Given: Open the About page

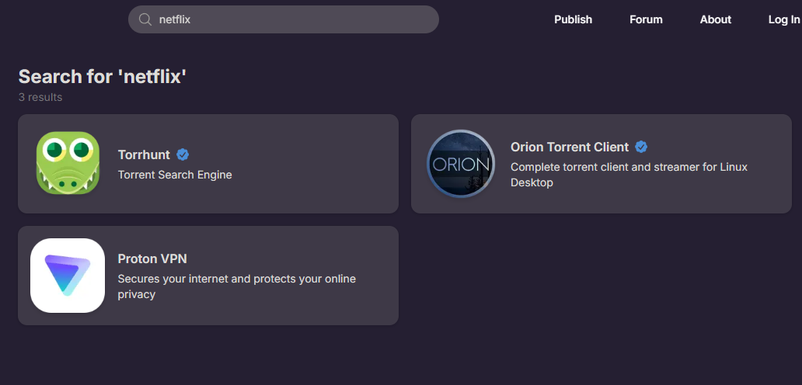Looking at the screenshot, I should coord(715,19).
